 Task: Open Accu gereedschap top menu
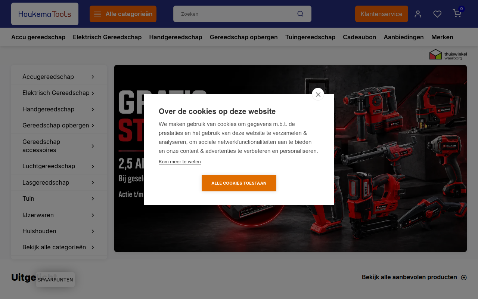[38, 37]
